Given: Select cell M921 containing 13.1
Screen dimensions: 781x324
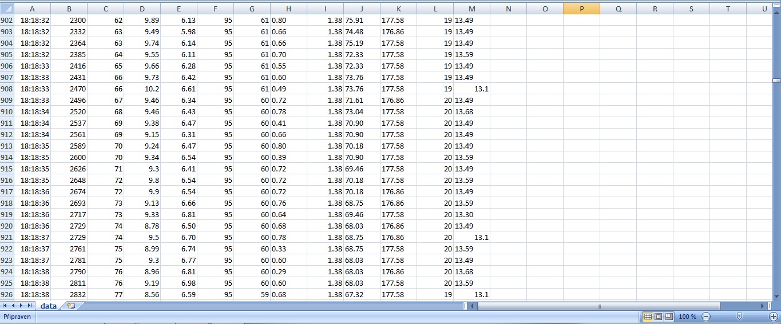Looking at the screenshot, I should [471, 238].
